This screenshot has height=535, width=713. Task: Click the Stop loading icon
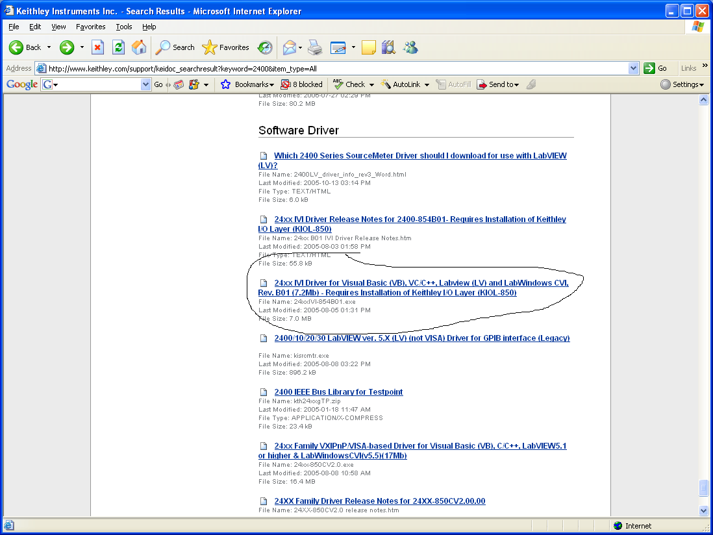point(97,47)
